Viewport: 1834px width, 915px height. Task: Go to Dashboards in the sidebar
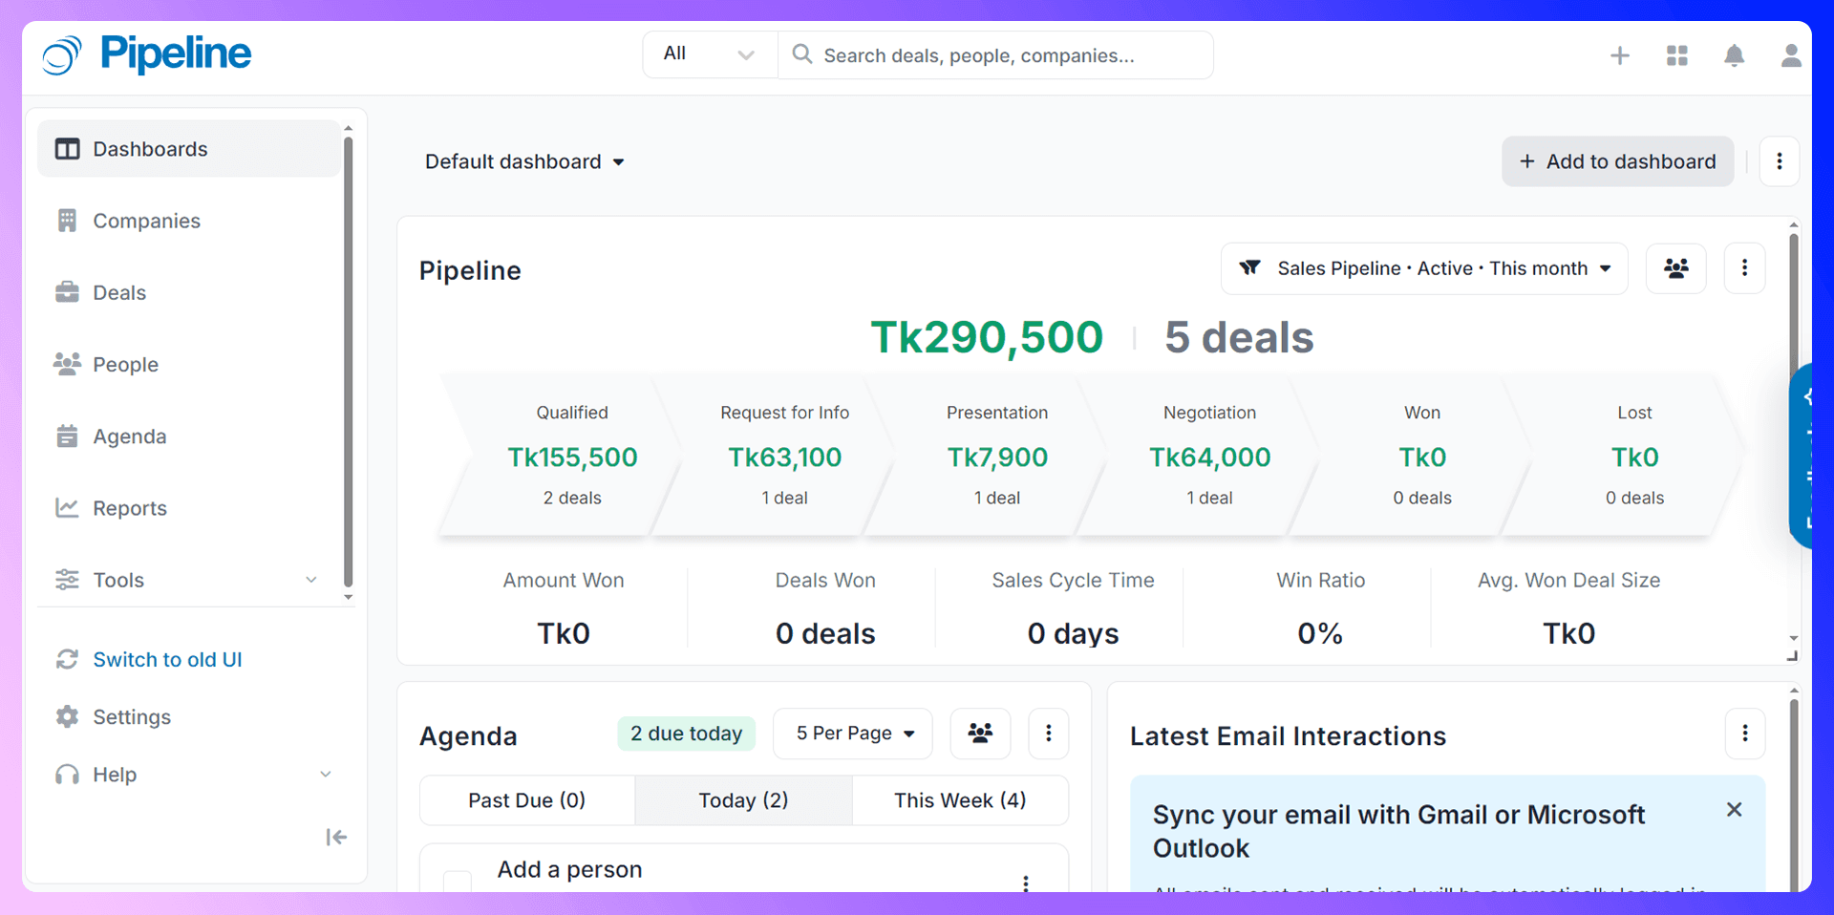(189, 149)
